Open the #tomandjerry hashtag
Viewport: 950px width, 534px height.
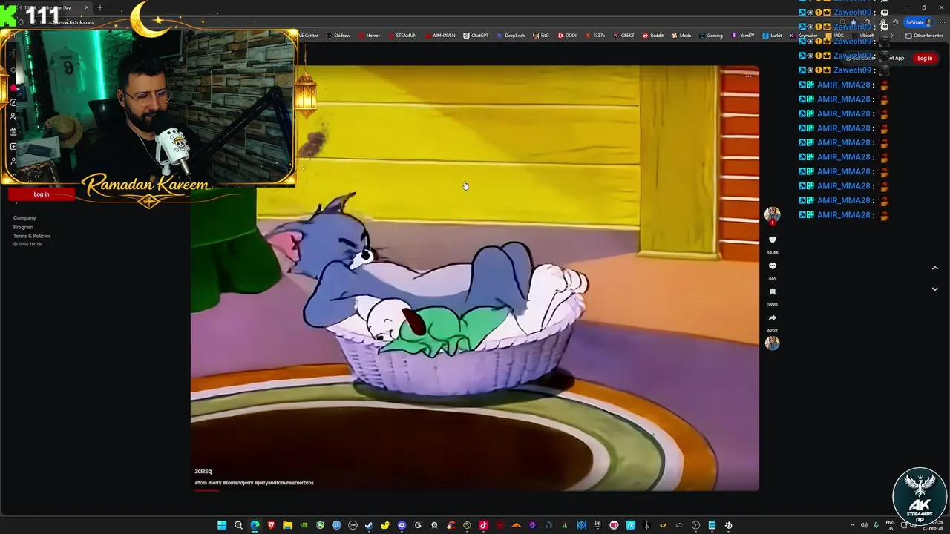pyautogui.click(x=237, y=483)
